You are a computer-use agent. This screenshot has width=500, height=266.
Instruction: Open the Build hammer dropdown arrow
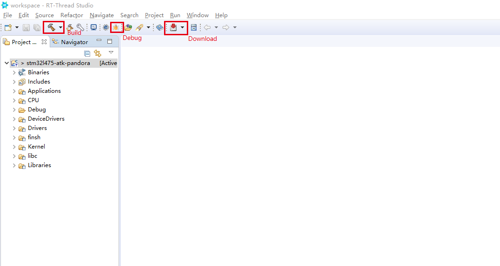(x=60, y=27)
